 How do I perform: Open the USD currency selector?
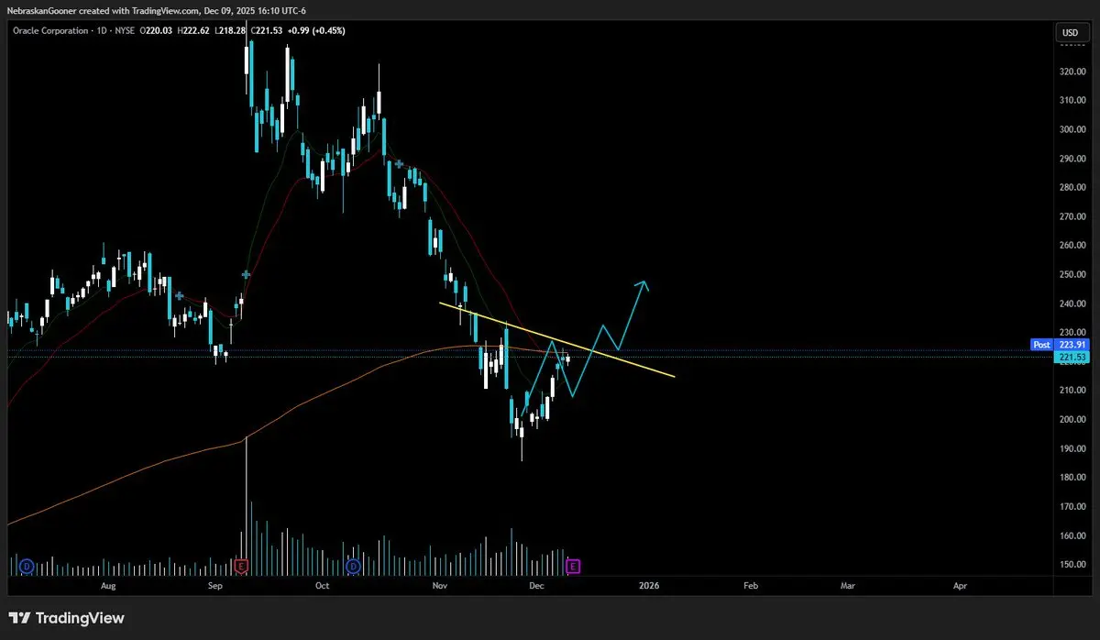[x=1070, y=32]
